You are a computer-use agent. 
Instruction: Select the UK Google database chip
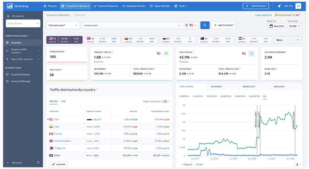tap(102, 40)
